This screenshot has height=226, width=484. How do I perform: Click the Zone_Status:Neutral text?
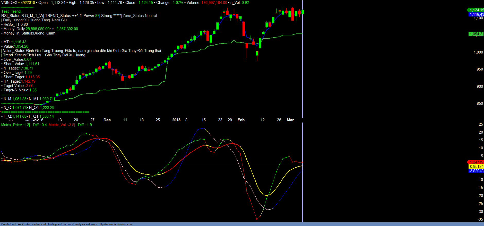(140, 16)
